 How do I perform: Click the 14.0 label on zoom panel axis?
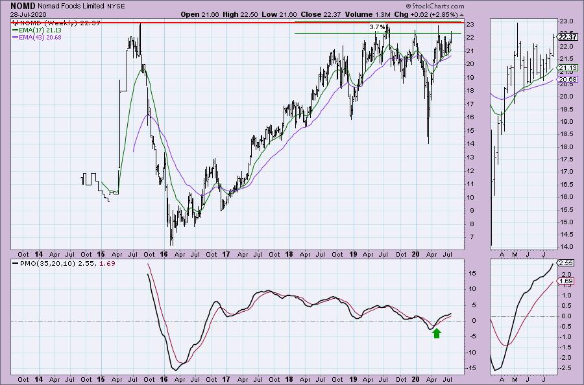tap(565, 247)
